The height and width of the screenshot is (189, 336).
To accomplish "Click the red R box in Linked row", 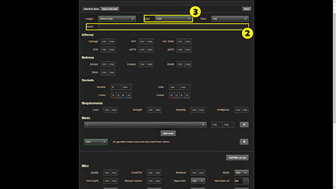I will (x=172, y=96).
